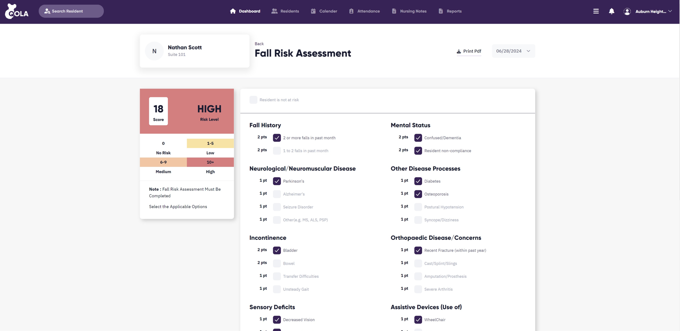680x331 pixels.
Task: Enable Resident is not at risk checkbox
Action: pyautogui.click(x=253, y=100)
